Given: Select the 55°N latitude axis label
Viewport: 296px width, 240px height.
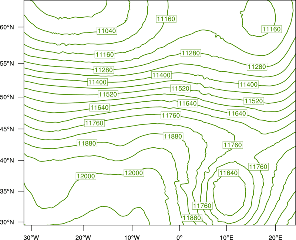Looking at the screenshot, I should pos(7,63).
